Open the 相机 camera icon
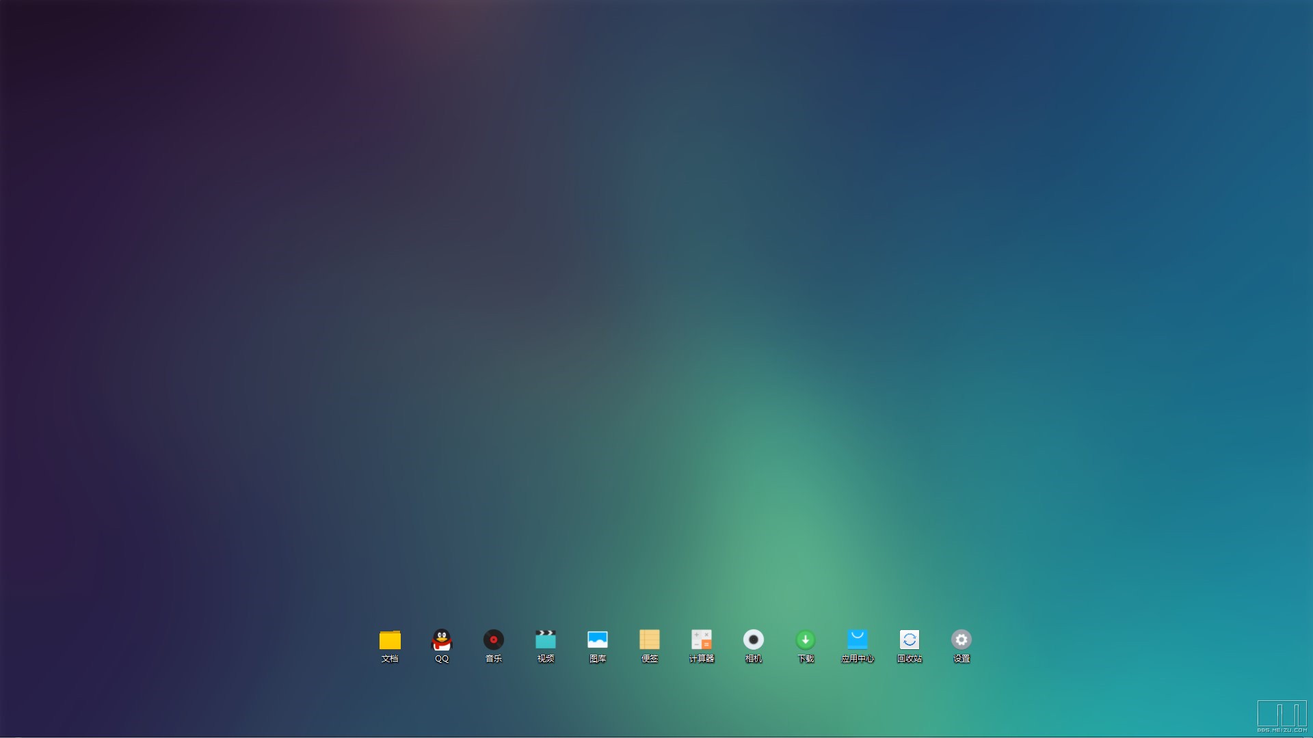 tap(754, 640)
